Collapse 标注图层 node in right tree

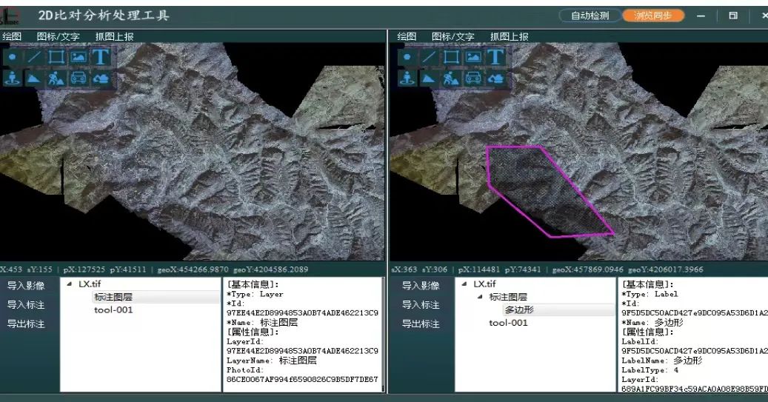point(479,297)
